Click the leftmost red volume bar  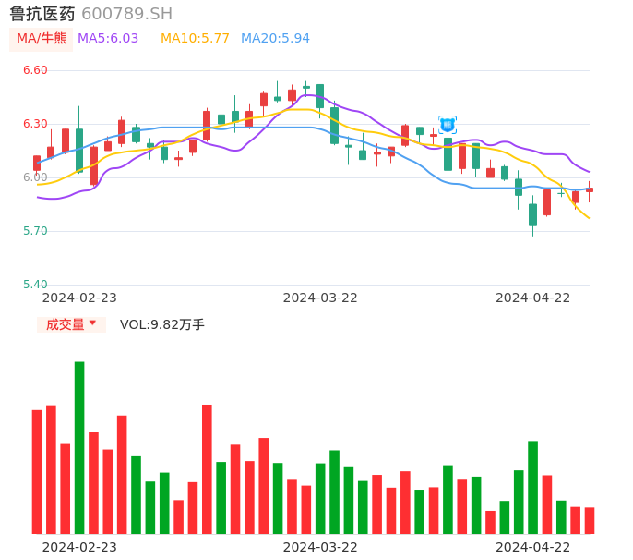click(x=37, y=471)
